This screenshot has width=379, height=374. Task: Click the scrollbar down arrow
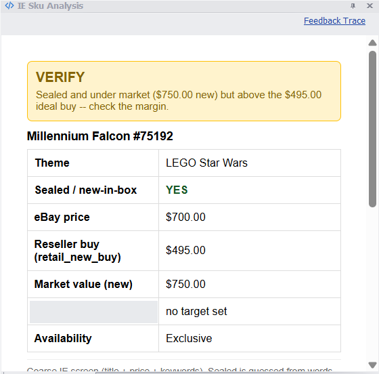pyautogui.click(x=372, y=365)
